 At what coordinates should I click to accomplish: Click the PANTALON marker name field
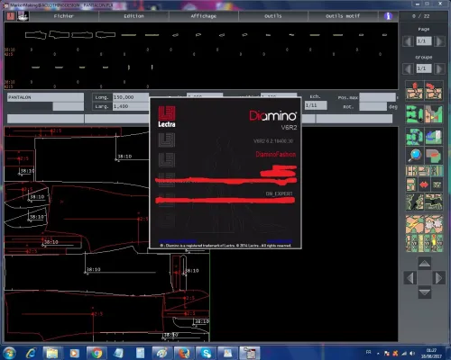tap(45, 97)
